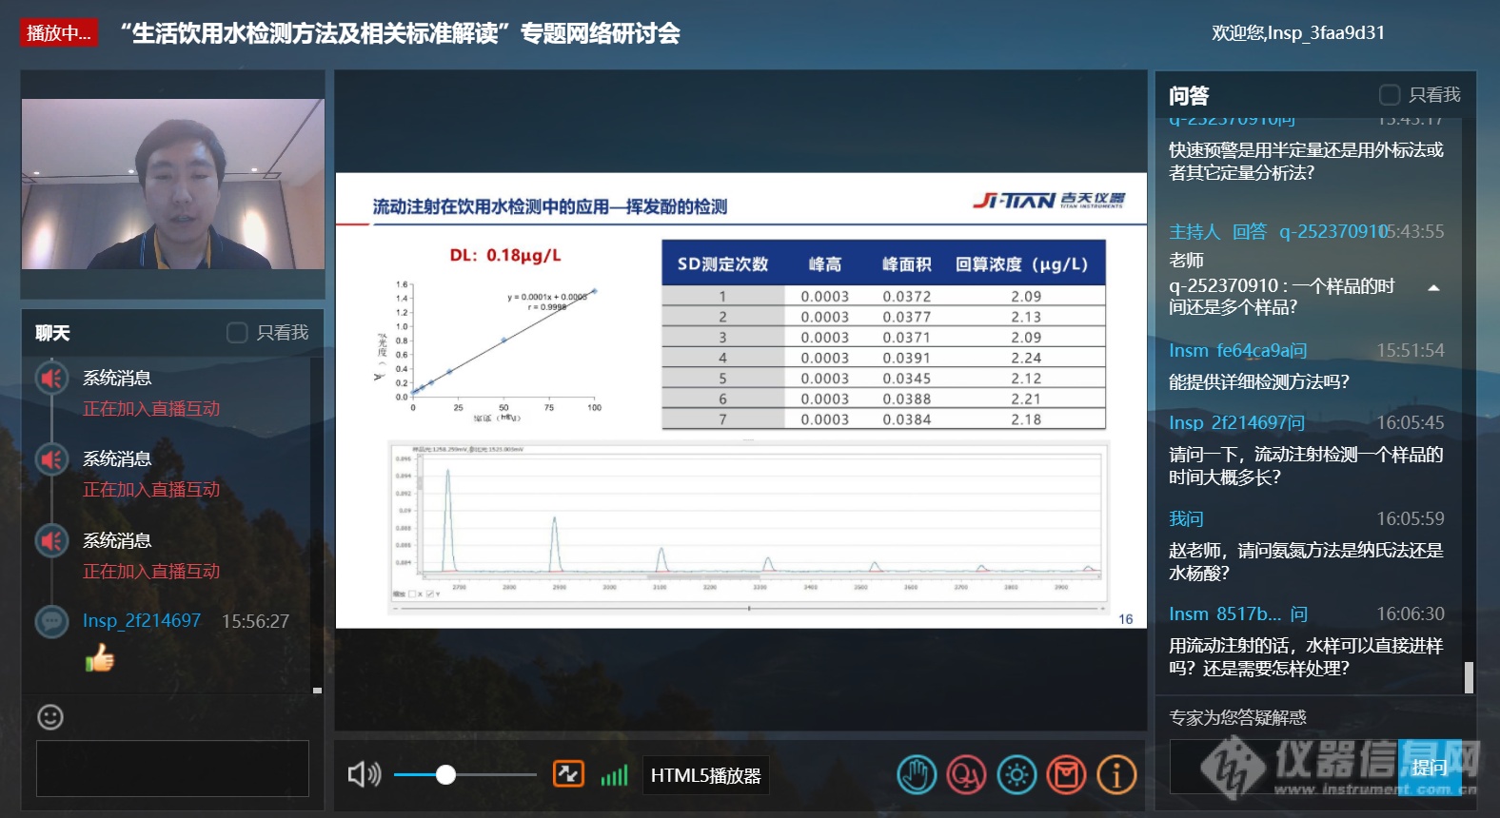Viewport: 1500px width, 818px height.
Task: Click the first 正在加入直播互动 message
Action: tap(151, 409)
